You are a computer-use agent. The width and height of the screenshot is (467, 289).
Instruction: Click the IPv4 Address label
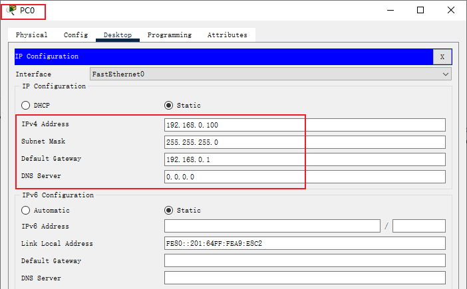[45, 124]
